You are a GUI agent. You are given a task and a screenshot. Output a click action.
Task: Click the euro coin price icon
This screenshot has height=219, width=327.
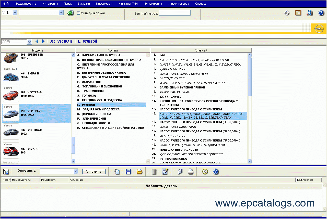click(205, 172)
